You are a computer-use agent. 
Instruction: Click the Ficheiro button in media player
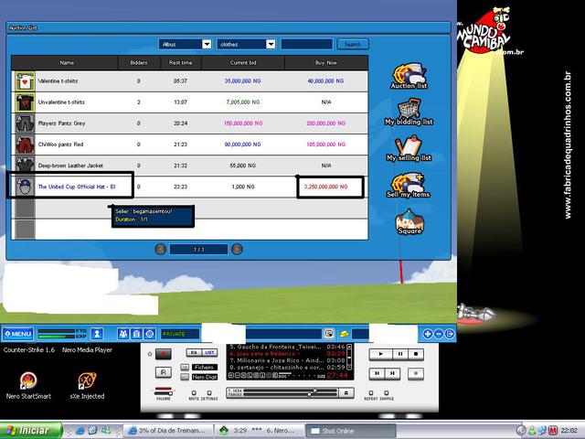[x=205, y=368]
